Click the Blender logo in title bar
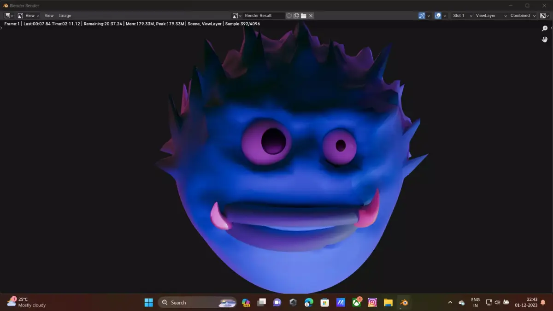Viewport: 553px width, 311px height. coord(6,6)
